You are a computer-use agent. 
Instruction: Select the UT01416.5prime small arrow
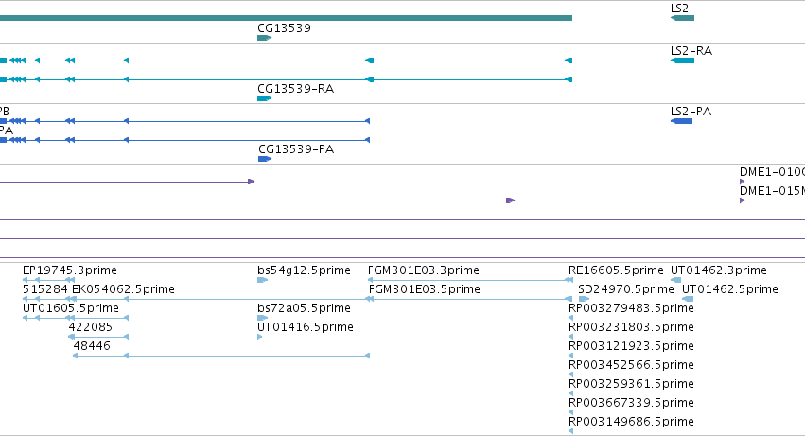(x=260, y=337)
